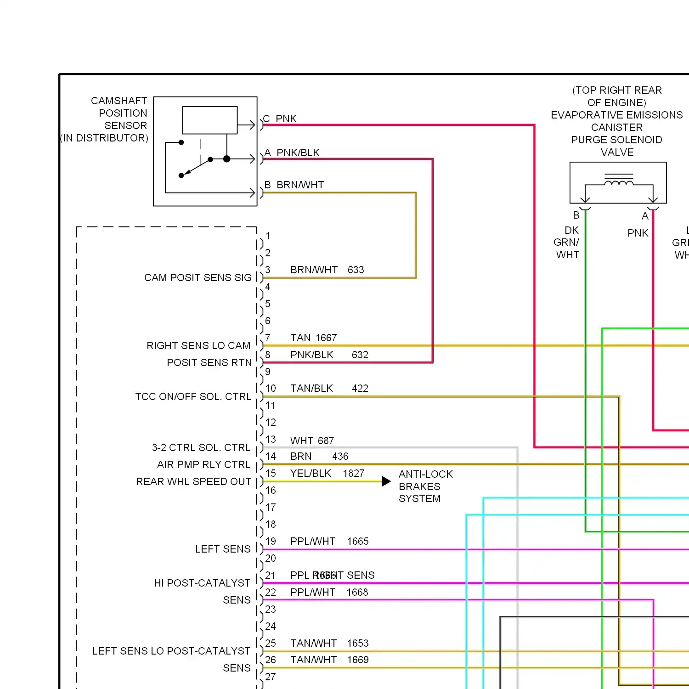Select the (TOP RIGHT REAR location note

tap(617, 90)
